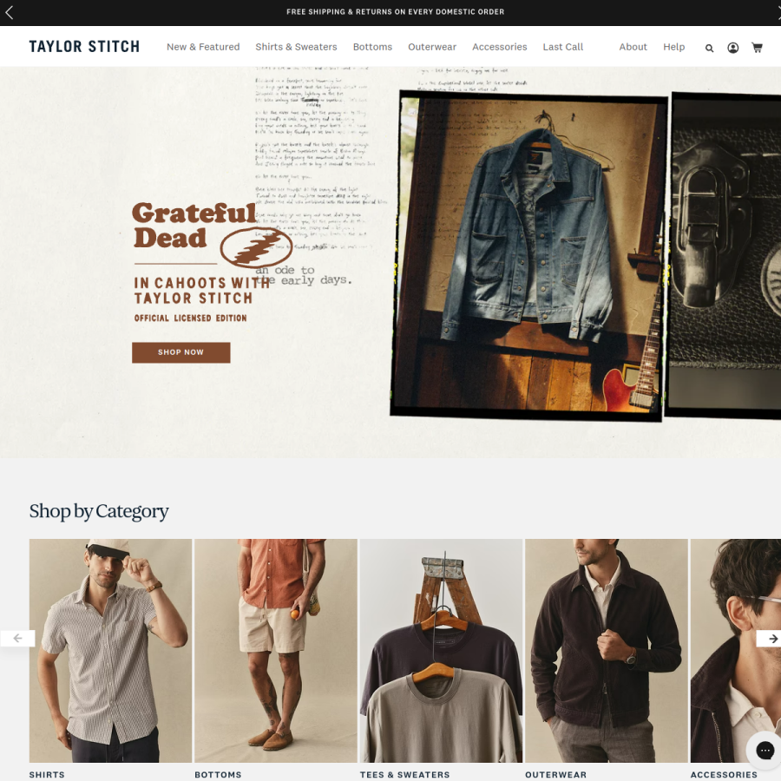Open Accessories menu
Screen dimensions: 781x781
click(x=499, y=47)
